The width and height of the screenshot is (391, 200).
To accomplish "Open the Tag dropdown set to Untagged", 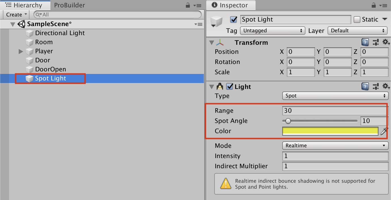I will pyautogui.click(x=272, y=31).
